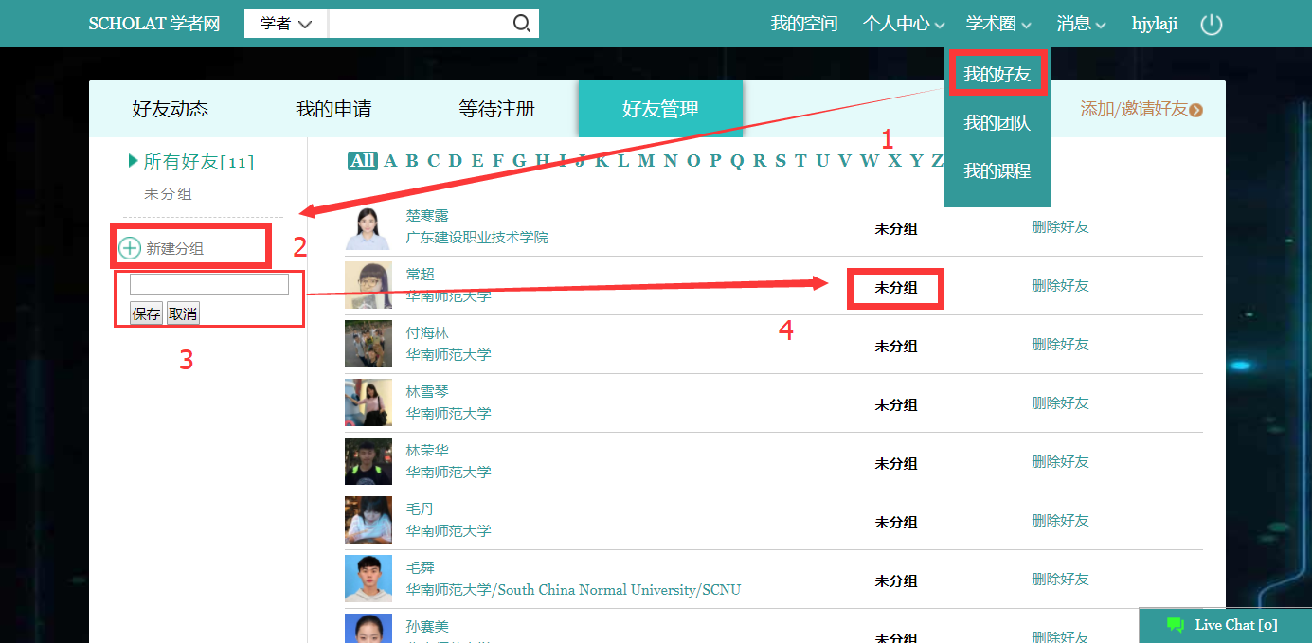
Task: Select 我的团队 from the dropdown menu
Action: [997, 123]
